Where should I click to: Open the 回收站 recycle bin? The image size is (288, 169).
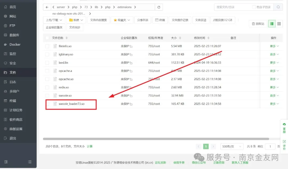[x=258, y=24]
